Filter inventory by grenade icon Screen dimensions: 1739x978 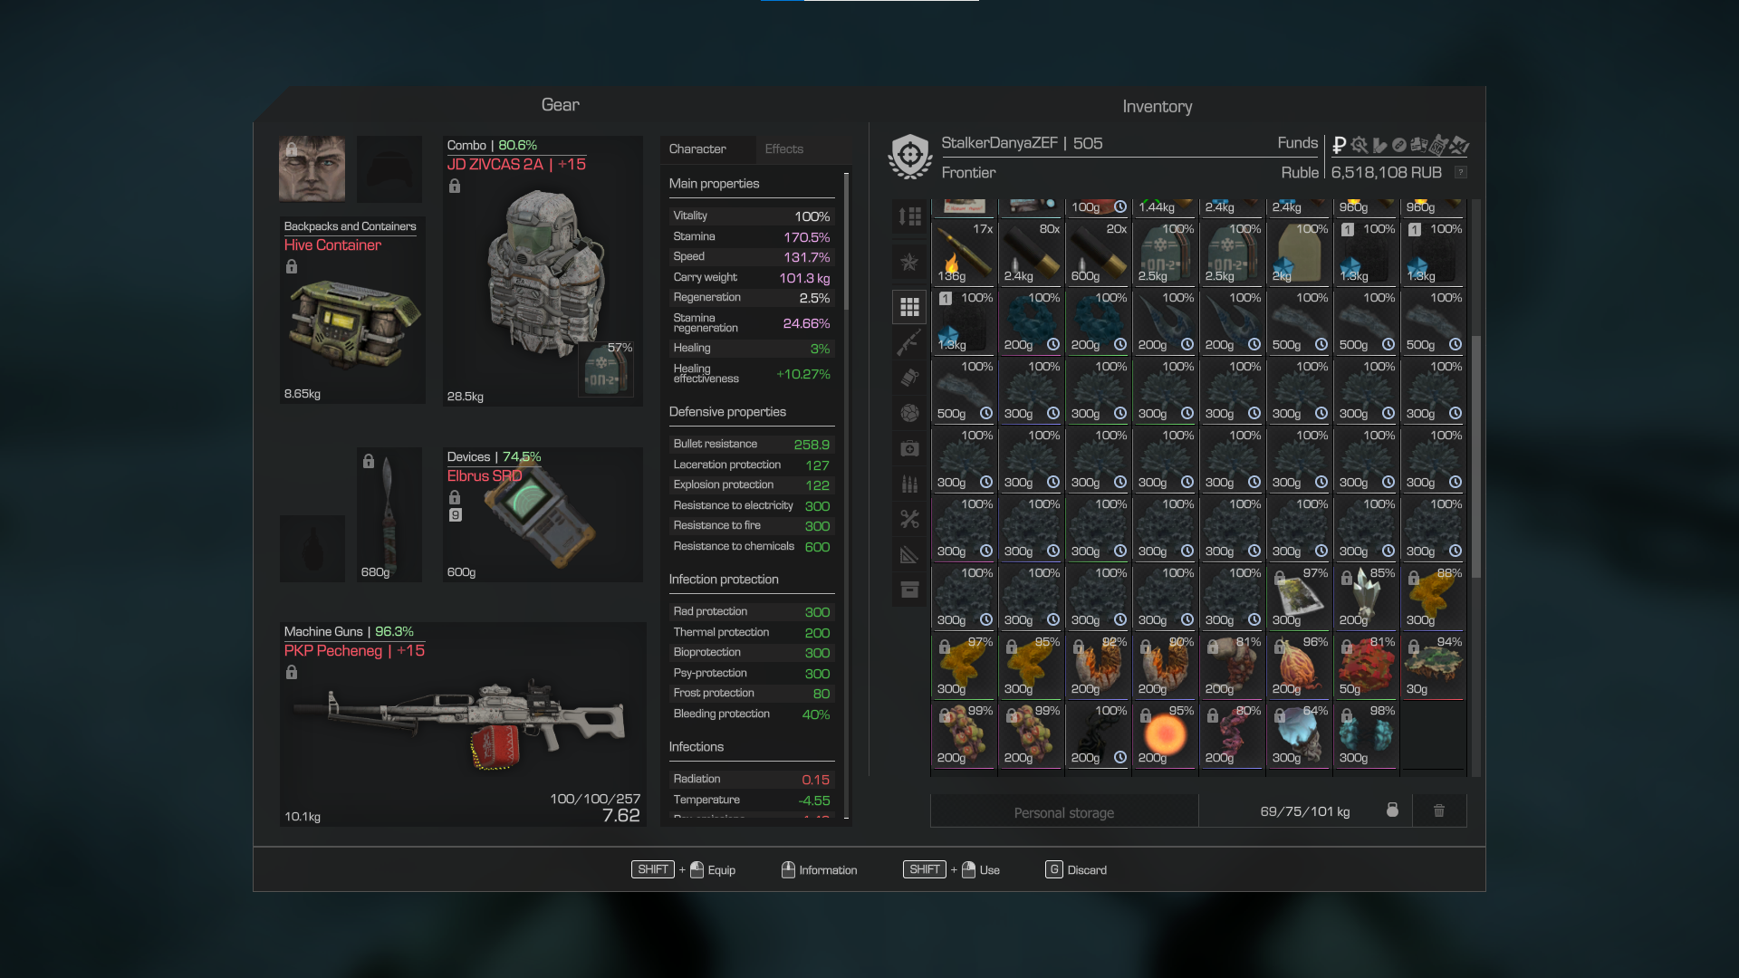tap(909, 378)
